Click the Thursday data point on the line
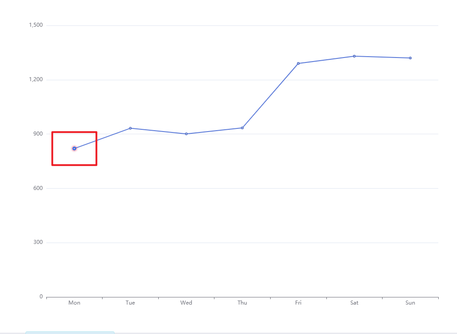Viewport: 457px width, 334px height. tap(242, 127)
